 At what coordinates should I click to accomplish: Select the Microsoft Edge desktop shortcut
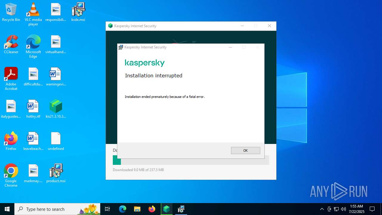click(x=33, y=47)
